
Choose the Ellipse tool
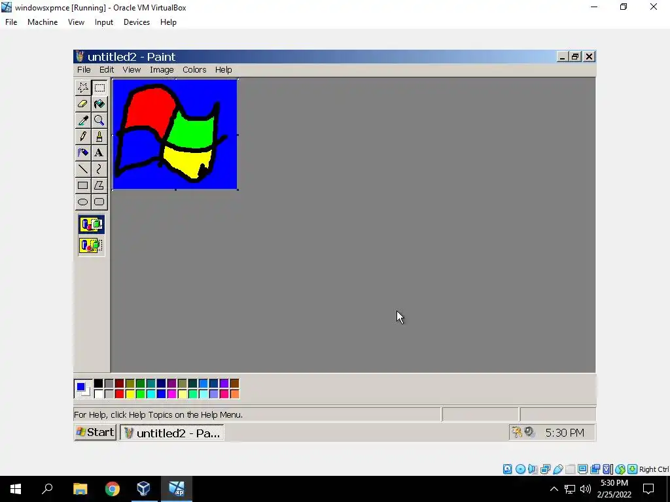click(83, 201)
